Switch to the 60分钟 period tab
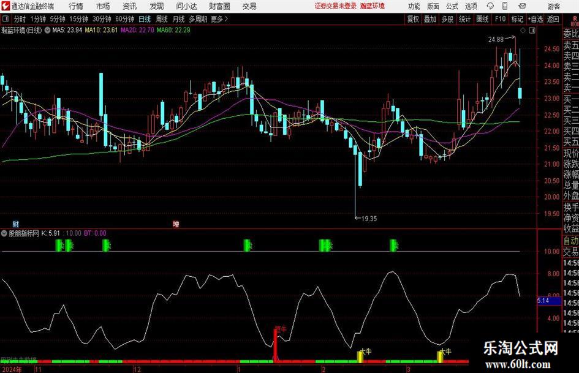Viewport: 579px width, 373px height. [x=124, y=19]
